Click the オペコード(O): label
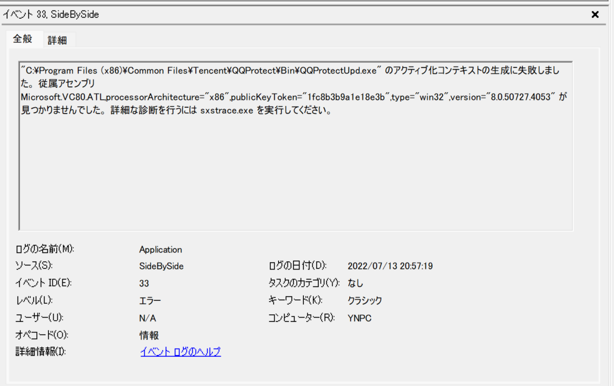The width and height of the screenshot is (614, 386). (42, 335)
